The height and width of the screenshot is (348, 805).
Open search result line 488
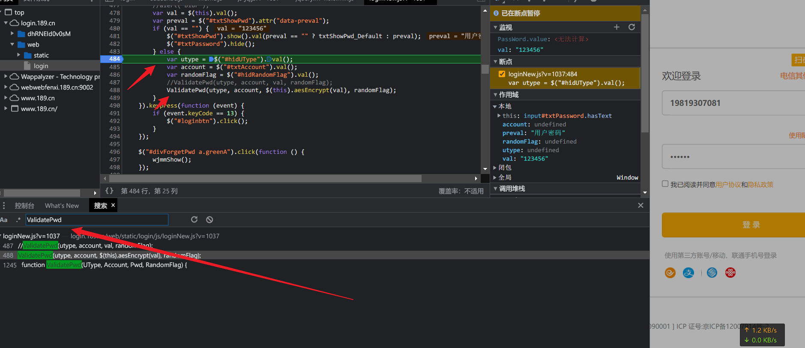pyautogui.click(x=325, y=255)
